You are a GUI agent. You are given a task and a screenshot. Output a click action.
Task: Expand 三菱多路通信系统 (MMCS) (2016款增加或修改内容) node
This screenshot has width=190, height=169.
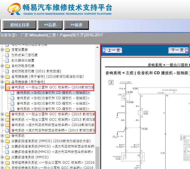point(2,141)
